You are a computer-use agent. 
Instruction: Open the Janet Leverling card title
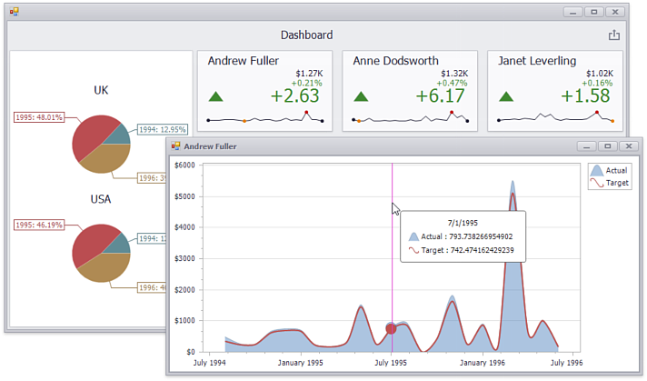pyautogui.click(x=537, y=61)
